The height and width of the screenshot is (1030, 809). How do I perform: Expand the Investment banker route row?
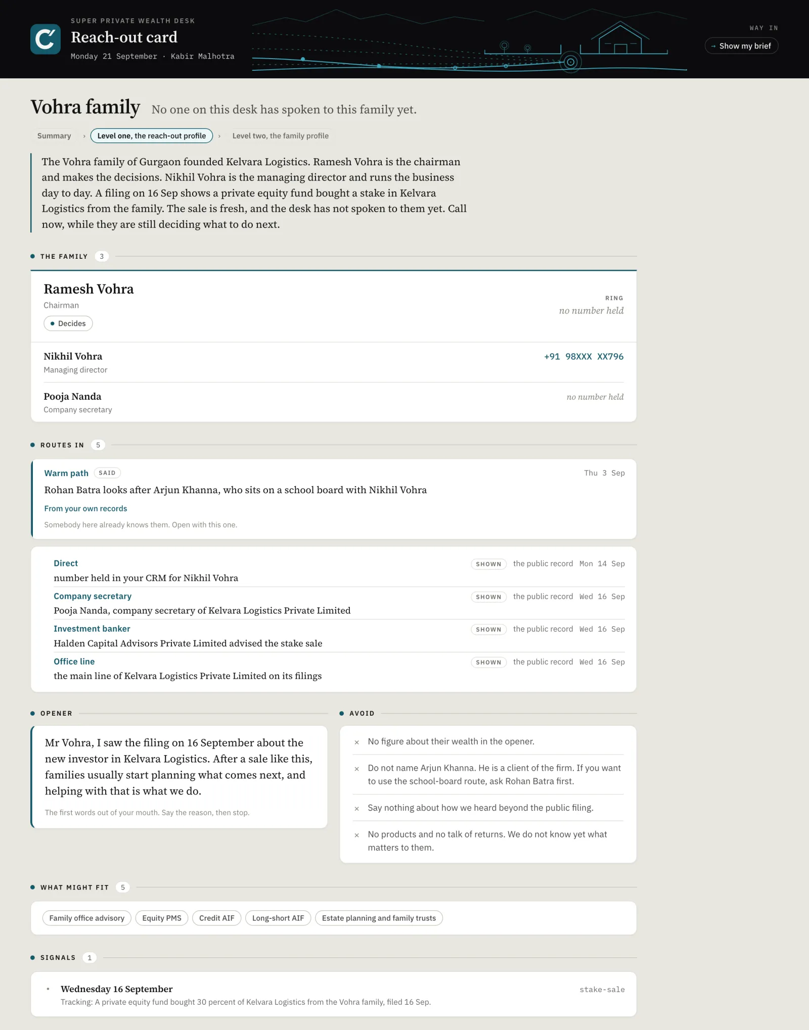pyautogui.click(x=339, y=636)
